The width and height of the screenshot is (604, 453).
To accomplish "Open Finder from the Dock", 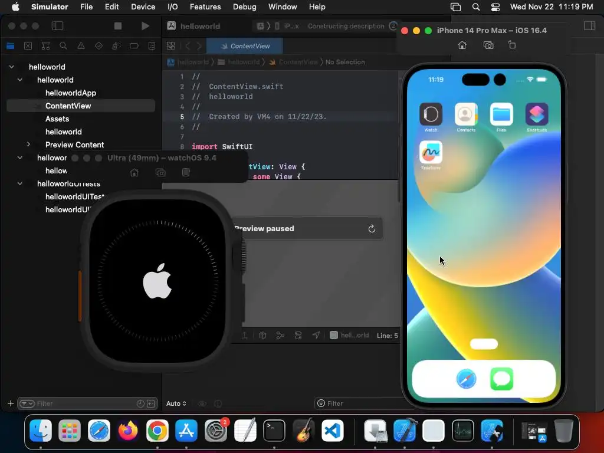I will tap(41, 431).
